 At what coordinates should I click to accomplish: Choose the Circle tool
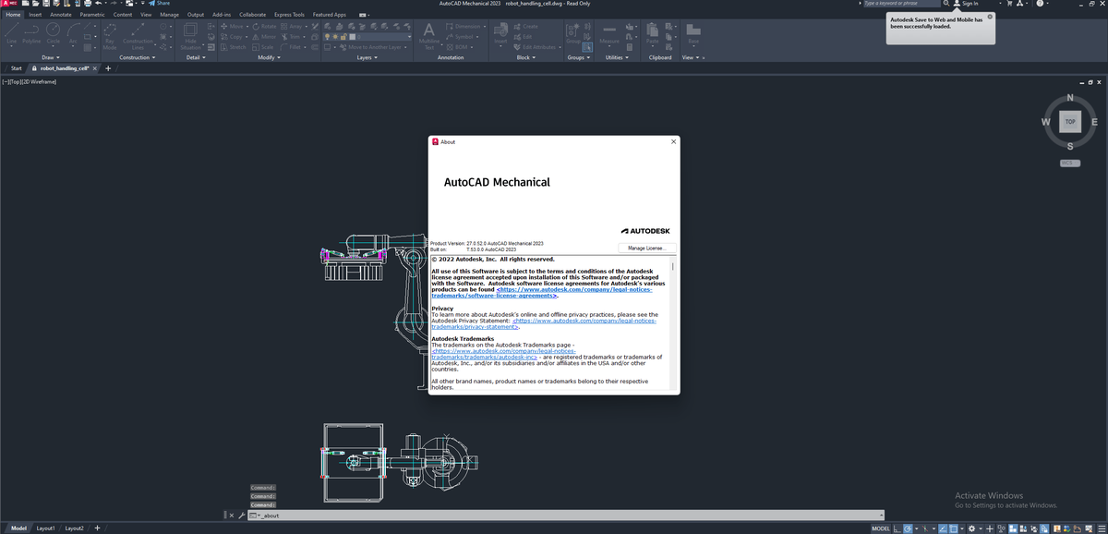pyautogui.click(x=54, y=36)
